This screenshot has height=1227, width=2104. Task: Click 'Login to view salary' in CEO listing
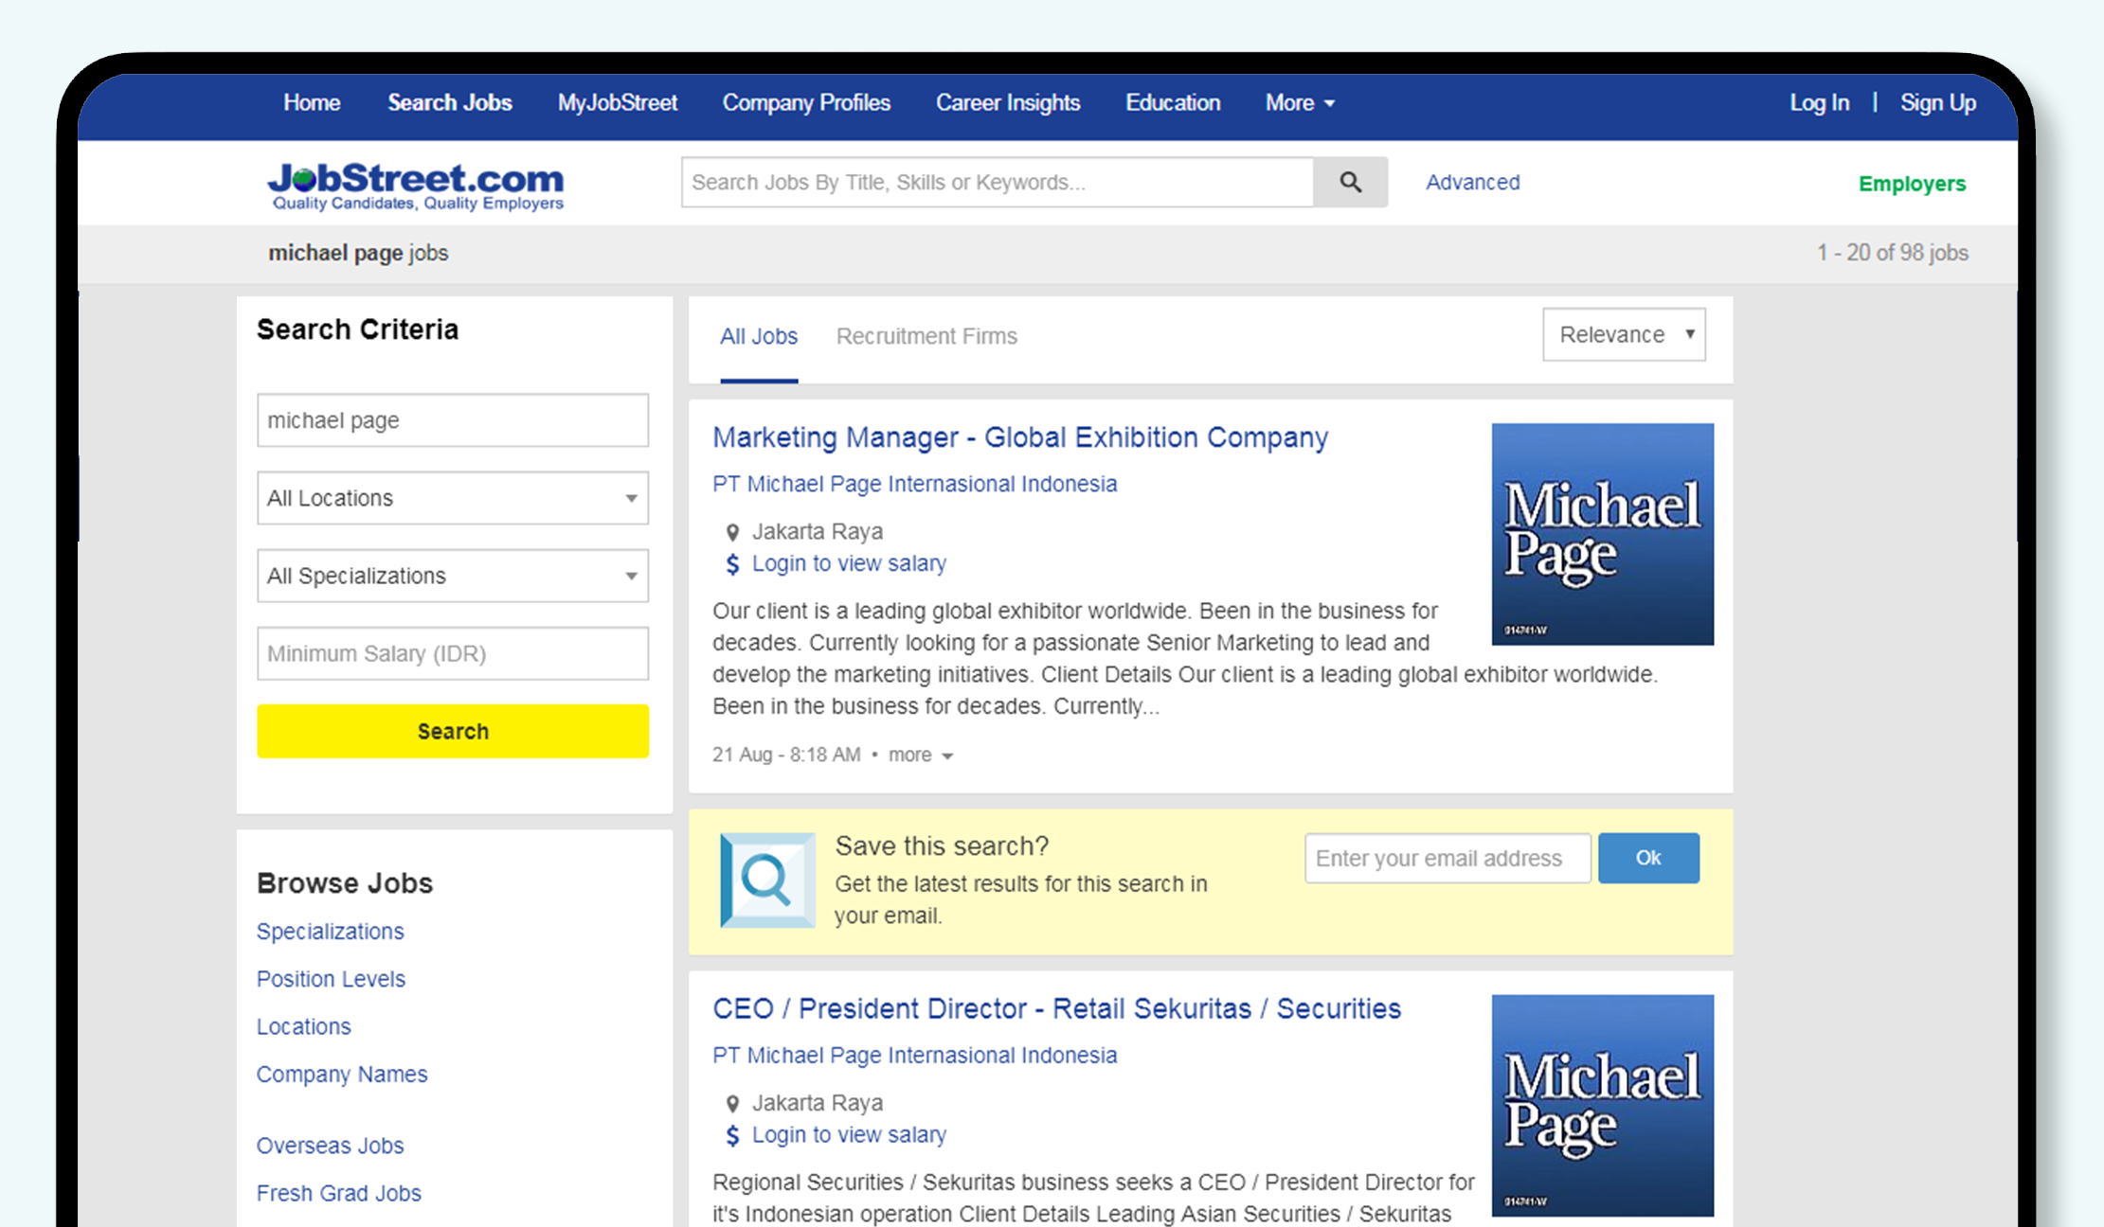(x=849, y=1134)
